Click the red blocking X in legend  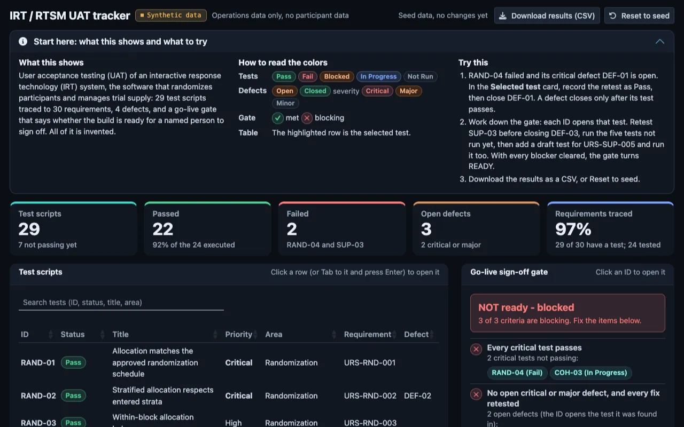point(307,118)
